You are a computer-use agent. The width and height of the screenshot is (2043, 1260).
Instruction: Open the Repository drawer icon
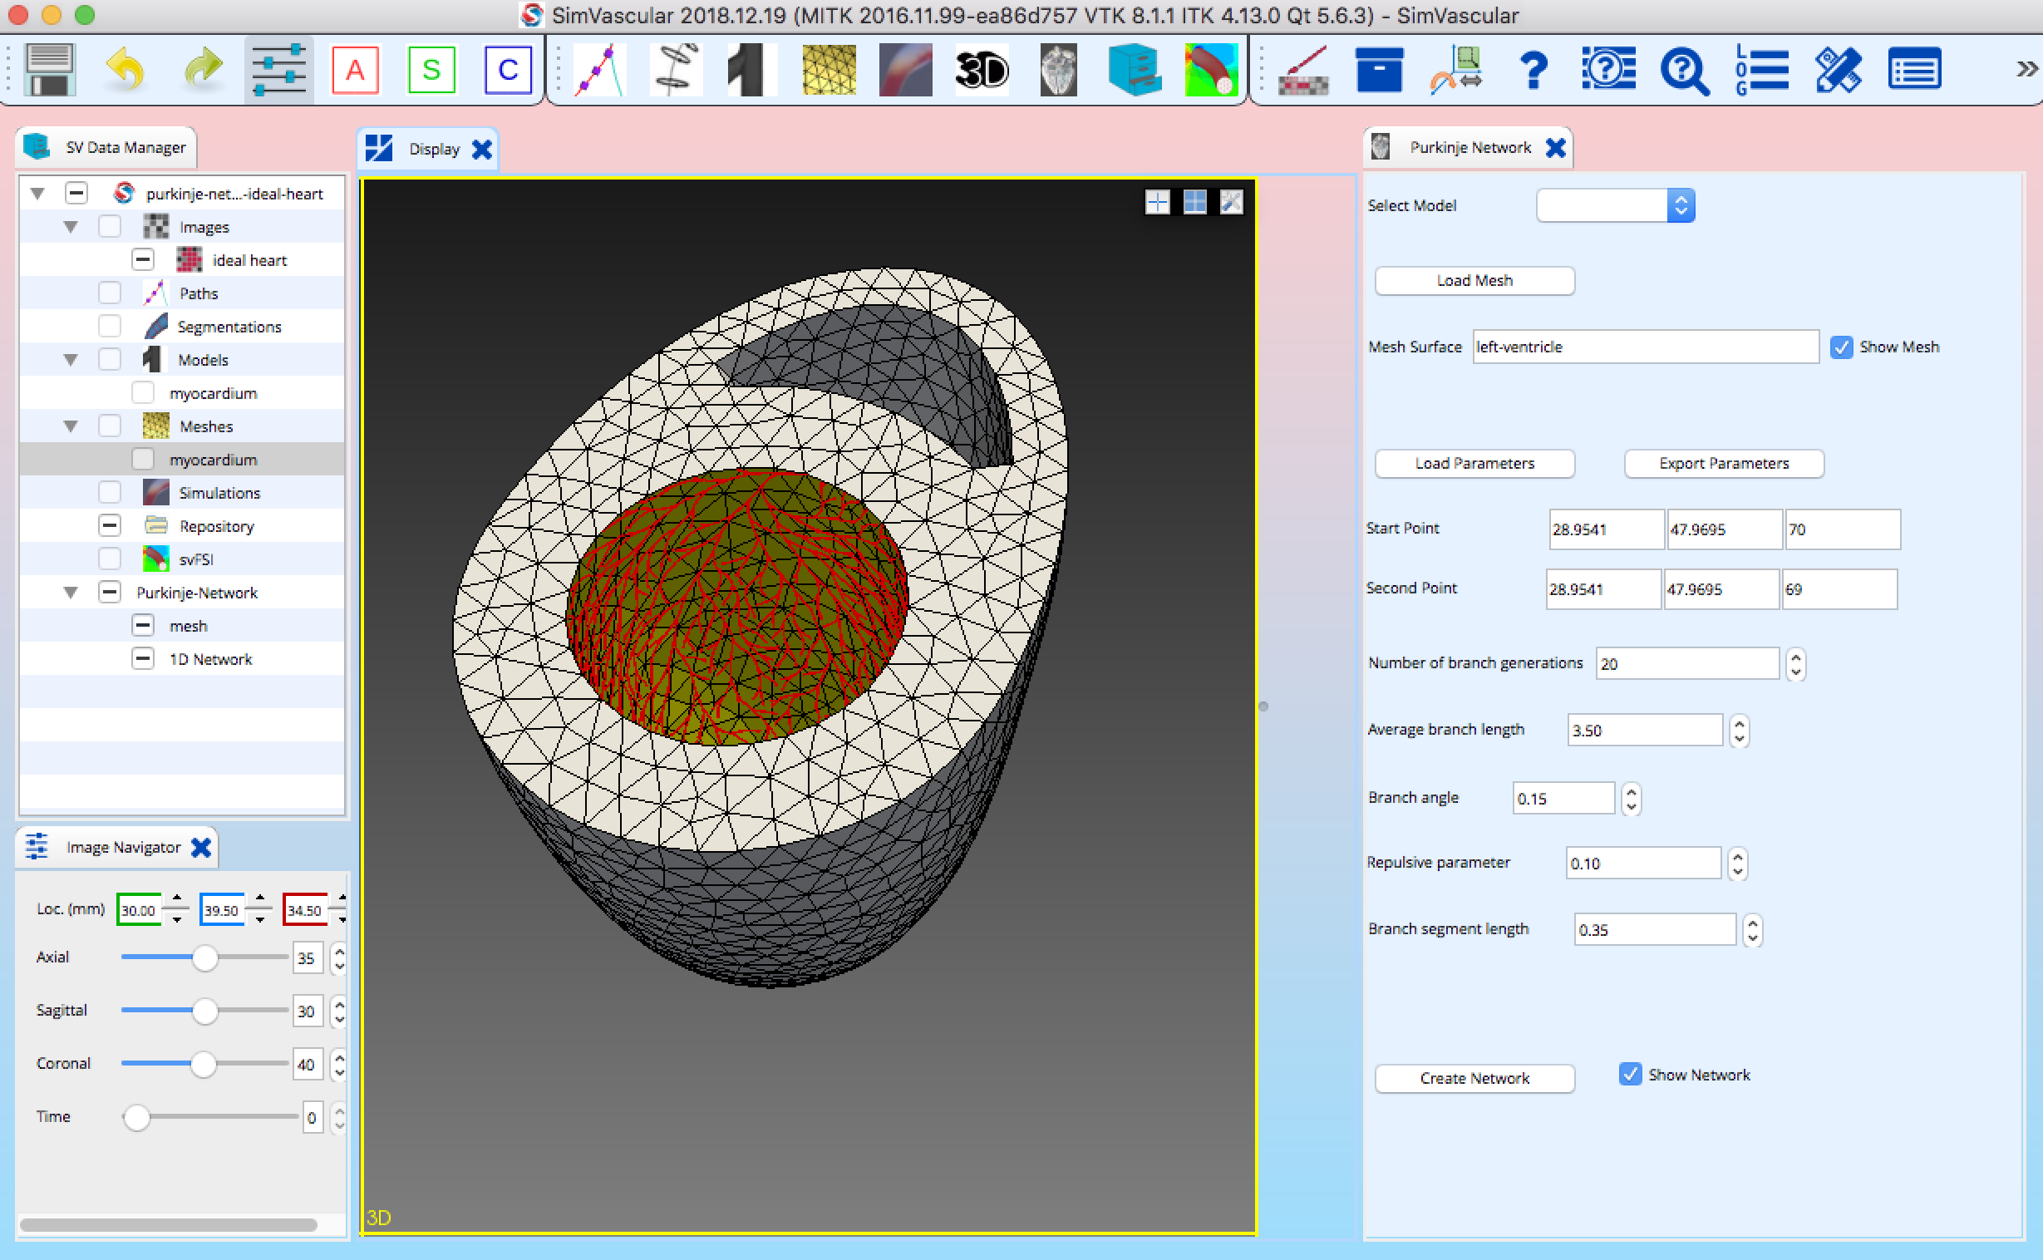[x=1135, y=70]
